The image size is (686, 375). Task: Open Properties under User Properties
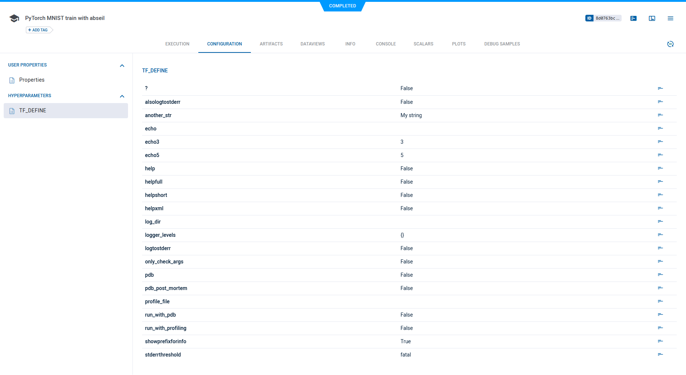point(32,80)
